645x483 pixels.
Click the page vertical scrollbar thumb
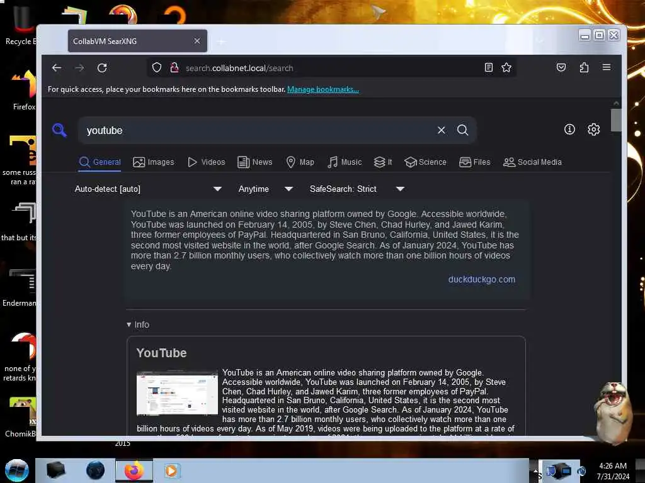click(616, 120)
